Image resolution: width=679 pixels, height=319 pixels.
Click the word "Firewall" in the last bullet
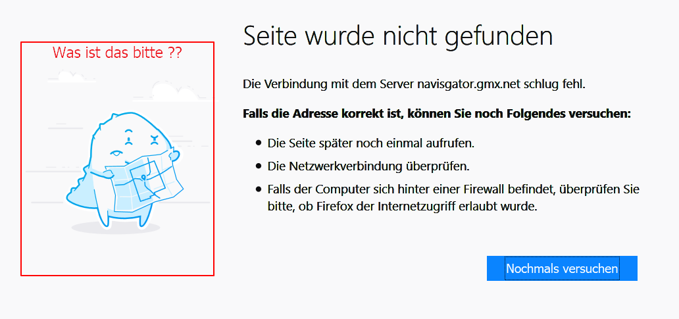486,189
